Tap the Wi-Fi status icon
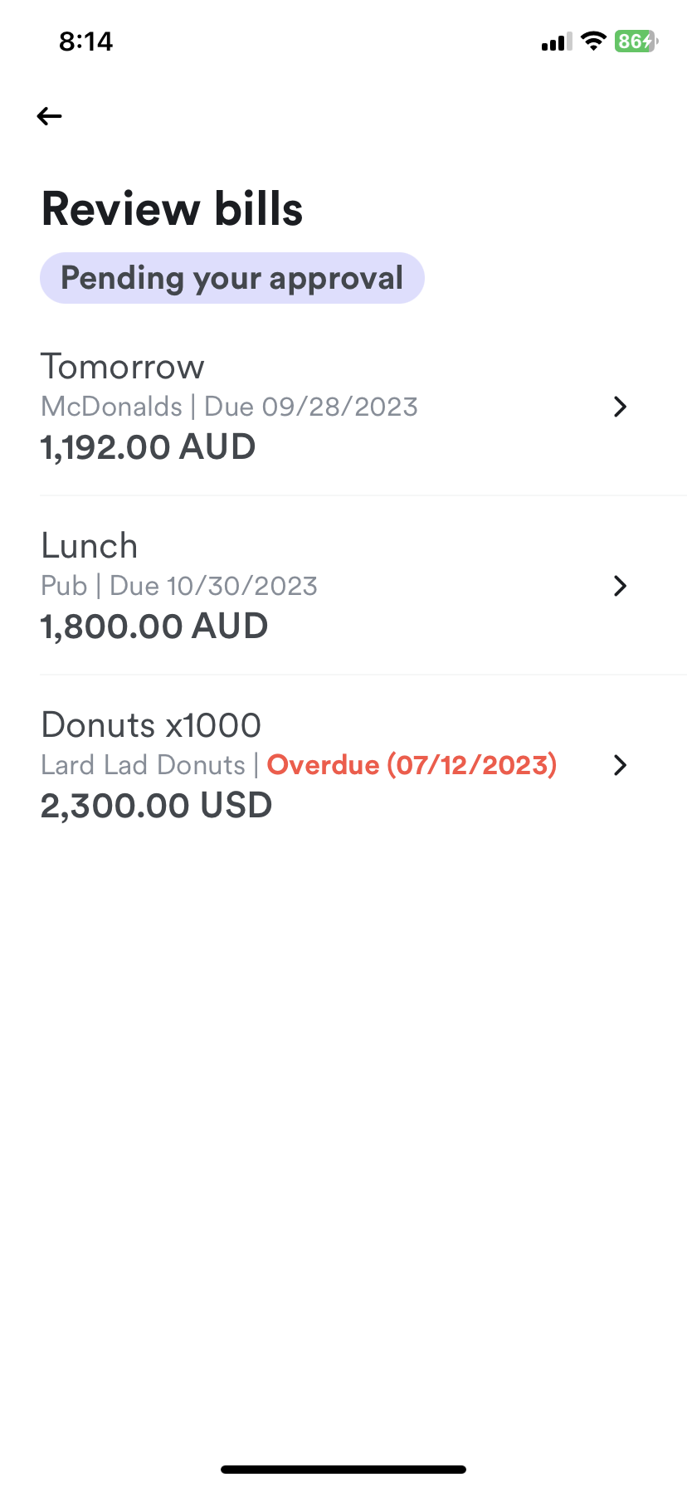687x1487 pixels. (593, 41)
